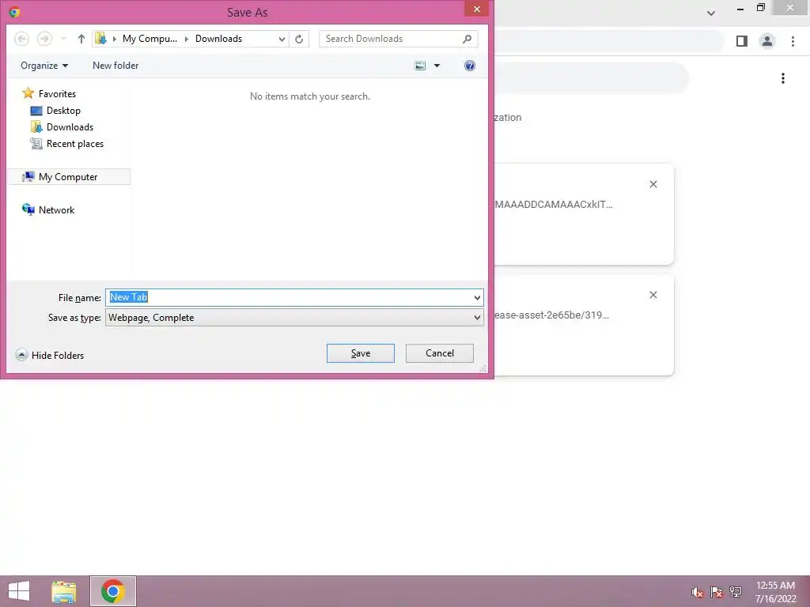Go back in Save As dialog

tap(21, 39)
